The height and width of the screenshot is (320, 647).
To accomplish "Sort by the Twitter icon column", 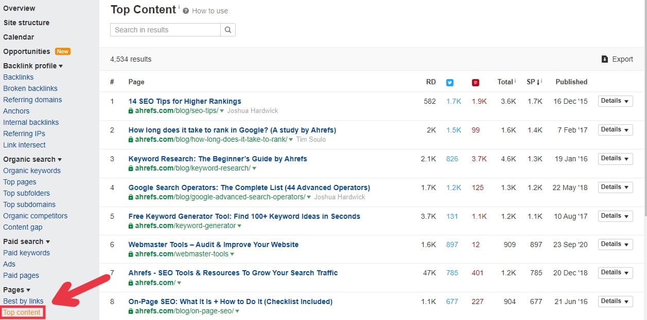I will coord(450,82).
